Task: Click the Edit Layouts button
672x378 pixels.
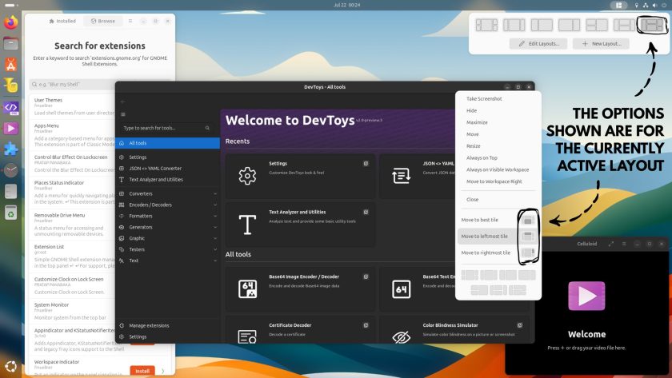Action: (538, 44)
